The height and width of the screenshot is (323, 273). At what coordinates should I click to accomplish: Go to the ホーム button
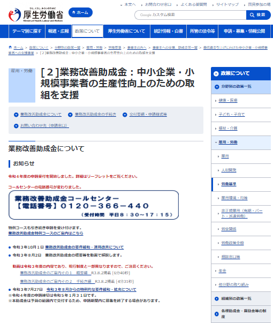pos(80,12)
